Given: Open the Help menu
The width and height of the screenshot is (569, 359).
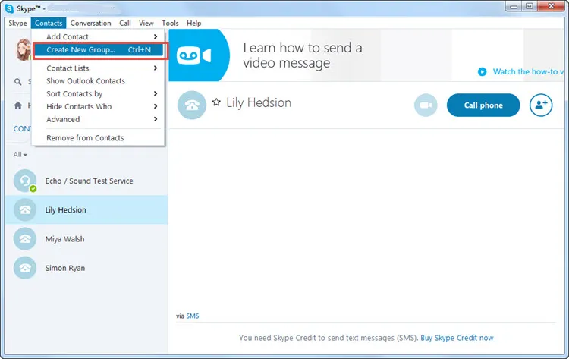Looking at the screenshot, I should point(193,24).
